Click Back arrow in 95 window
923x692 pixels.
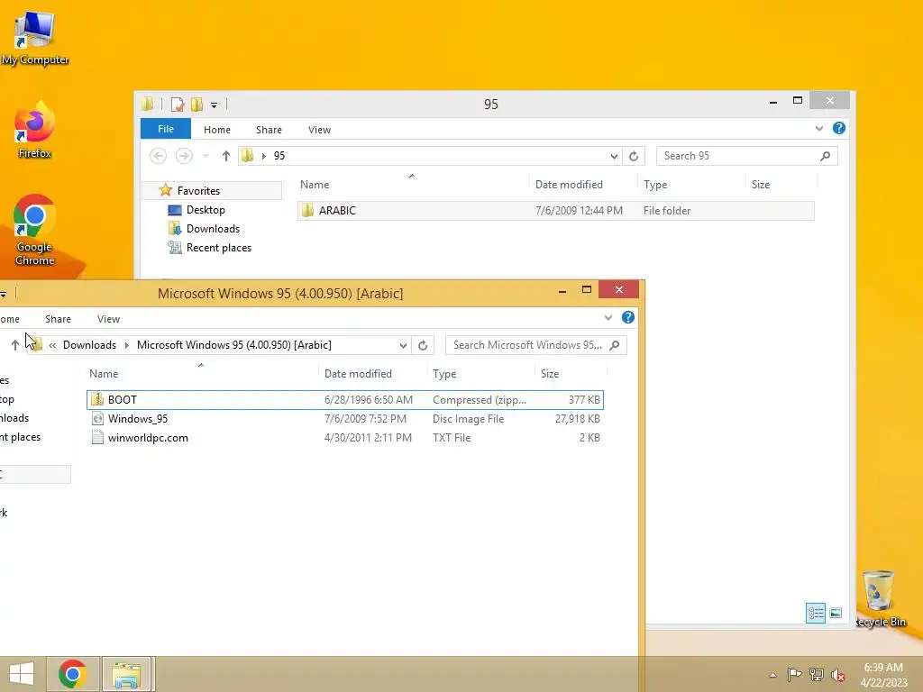(x=158, y=156)
